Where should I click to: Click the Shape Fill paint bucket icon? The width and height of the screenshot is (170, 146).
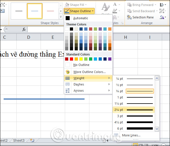click(67, 5)
